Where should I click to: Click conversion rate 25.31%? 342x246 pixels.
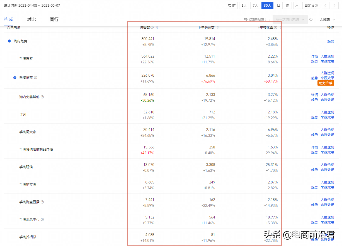click(272, 165)
